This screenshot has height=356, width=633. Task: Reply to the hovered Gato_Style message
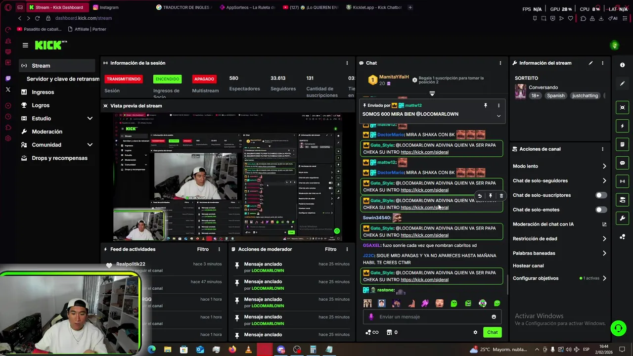click(480, 196)
